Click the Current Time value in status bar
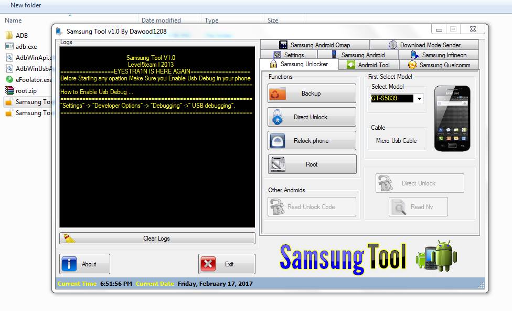512x311 pixels. pos(116,284)
